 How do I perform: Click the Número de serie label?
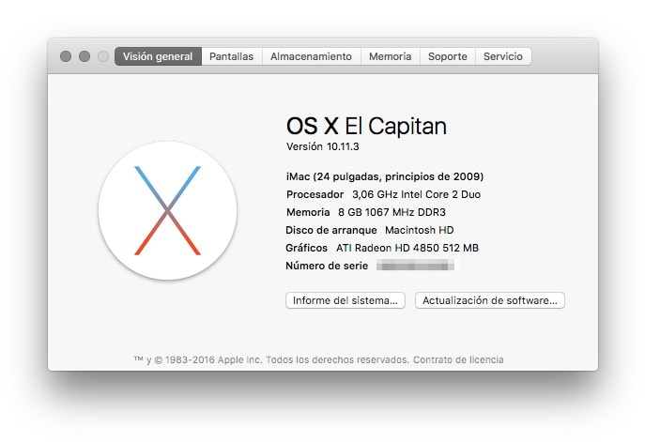pos(327,266)
